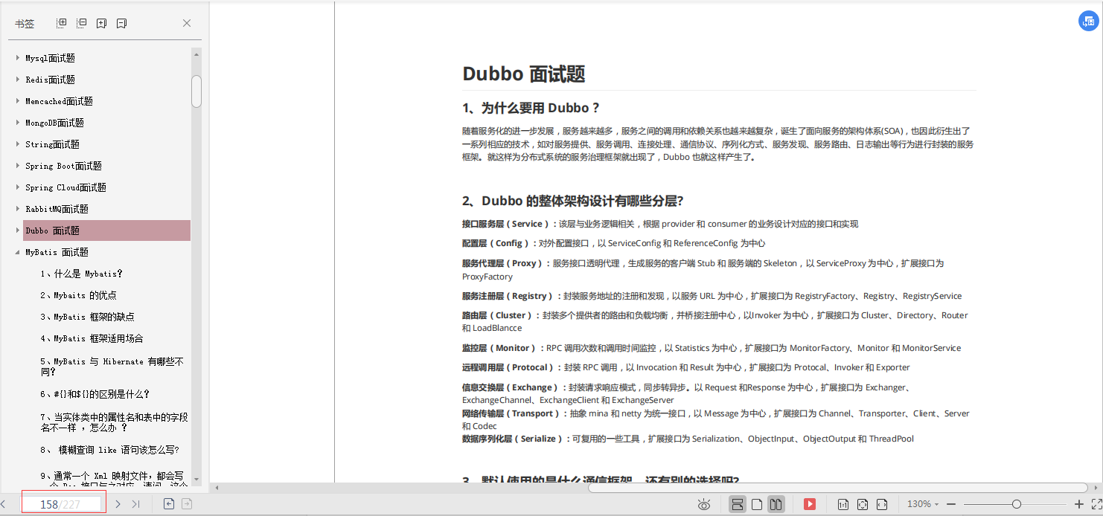Click the zoom slider handle
Screen dimensions: 1103x516
(1016, 504)
